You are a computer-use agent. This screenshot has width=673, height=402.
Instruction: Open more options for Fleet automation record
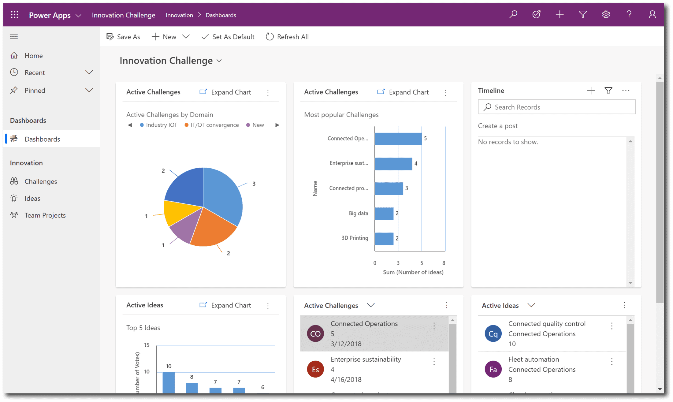coord(612,362)
